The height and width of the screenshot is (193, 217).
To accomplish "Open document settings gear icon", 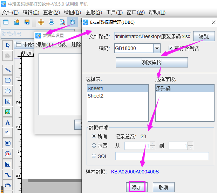I will click(x=41, y=22).
